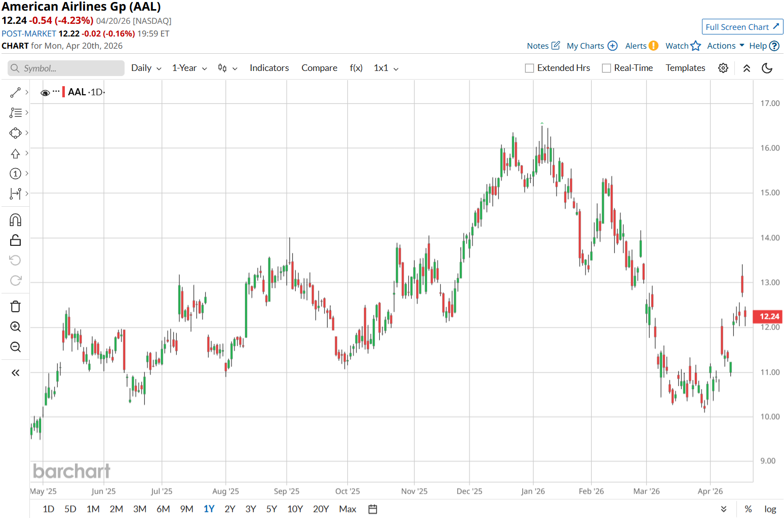This screenshot has width=784, height=518.
Task: Select the measure range tool
Action: click(15, 193)
